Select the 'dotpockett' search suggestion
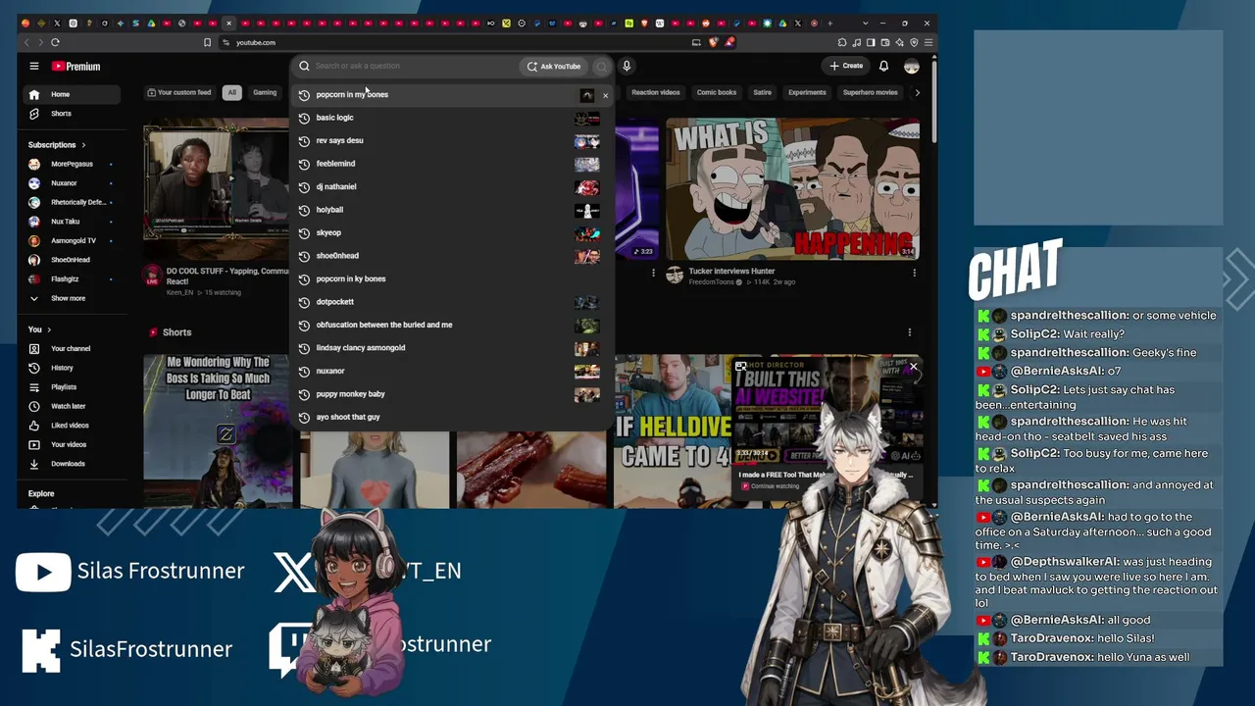The width and height of the screenshot is (1255, 706). point(452,302)
